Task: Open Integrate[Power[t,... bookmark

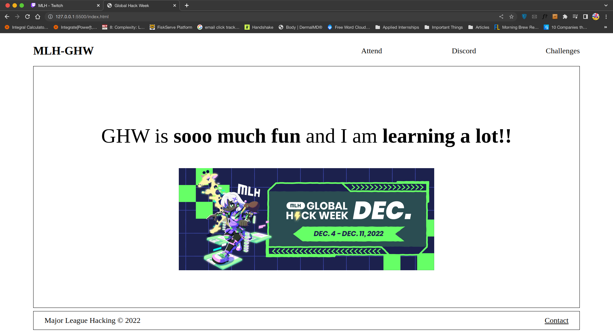Action: tap(75, 27)
